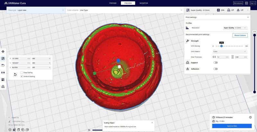Image resolution: width=257 pixels, height=132 pixels.
Task: Open the Marketplace
Action: (238, 3)
